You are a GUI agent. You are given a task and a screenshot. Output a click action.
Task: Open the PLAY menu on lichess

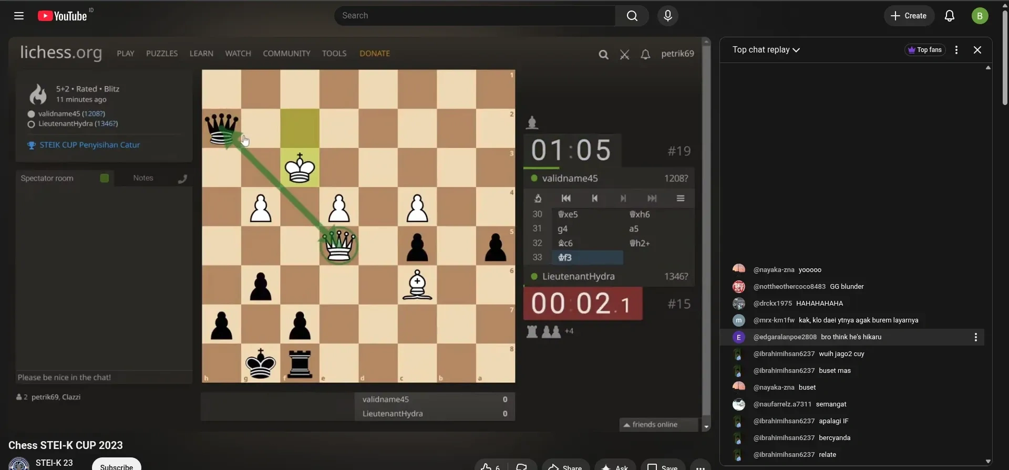[126, 54]
